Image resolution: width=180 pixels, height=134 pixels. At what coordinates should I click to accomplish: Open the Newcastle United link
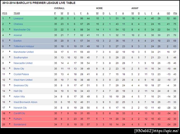coord(23,63)
